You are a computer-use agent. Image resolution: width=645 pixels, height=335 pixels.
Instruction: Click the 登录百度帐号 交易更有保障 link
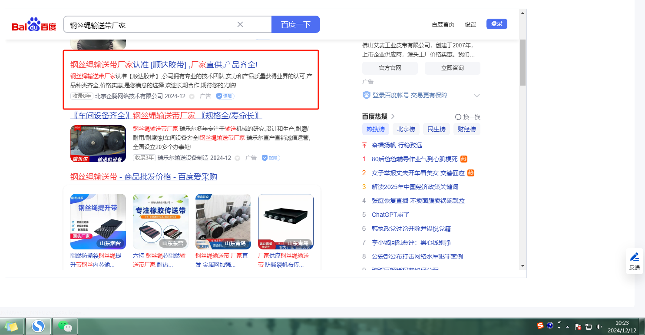point(410,95)
